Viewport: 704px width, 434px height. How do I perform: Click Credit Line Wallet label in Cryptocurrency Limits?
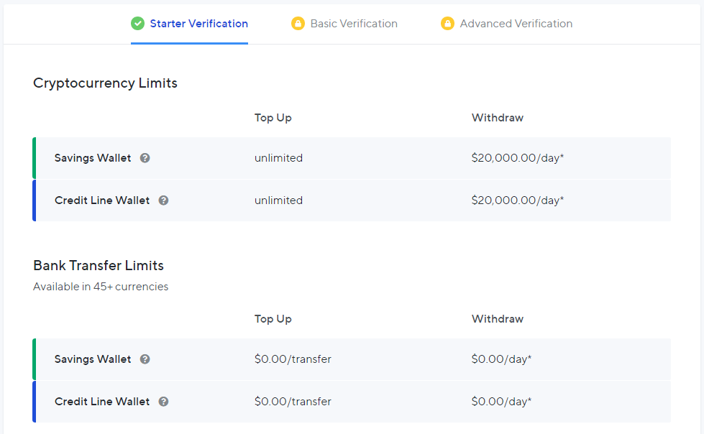(x=102, y=200)
